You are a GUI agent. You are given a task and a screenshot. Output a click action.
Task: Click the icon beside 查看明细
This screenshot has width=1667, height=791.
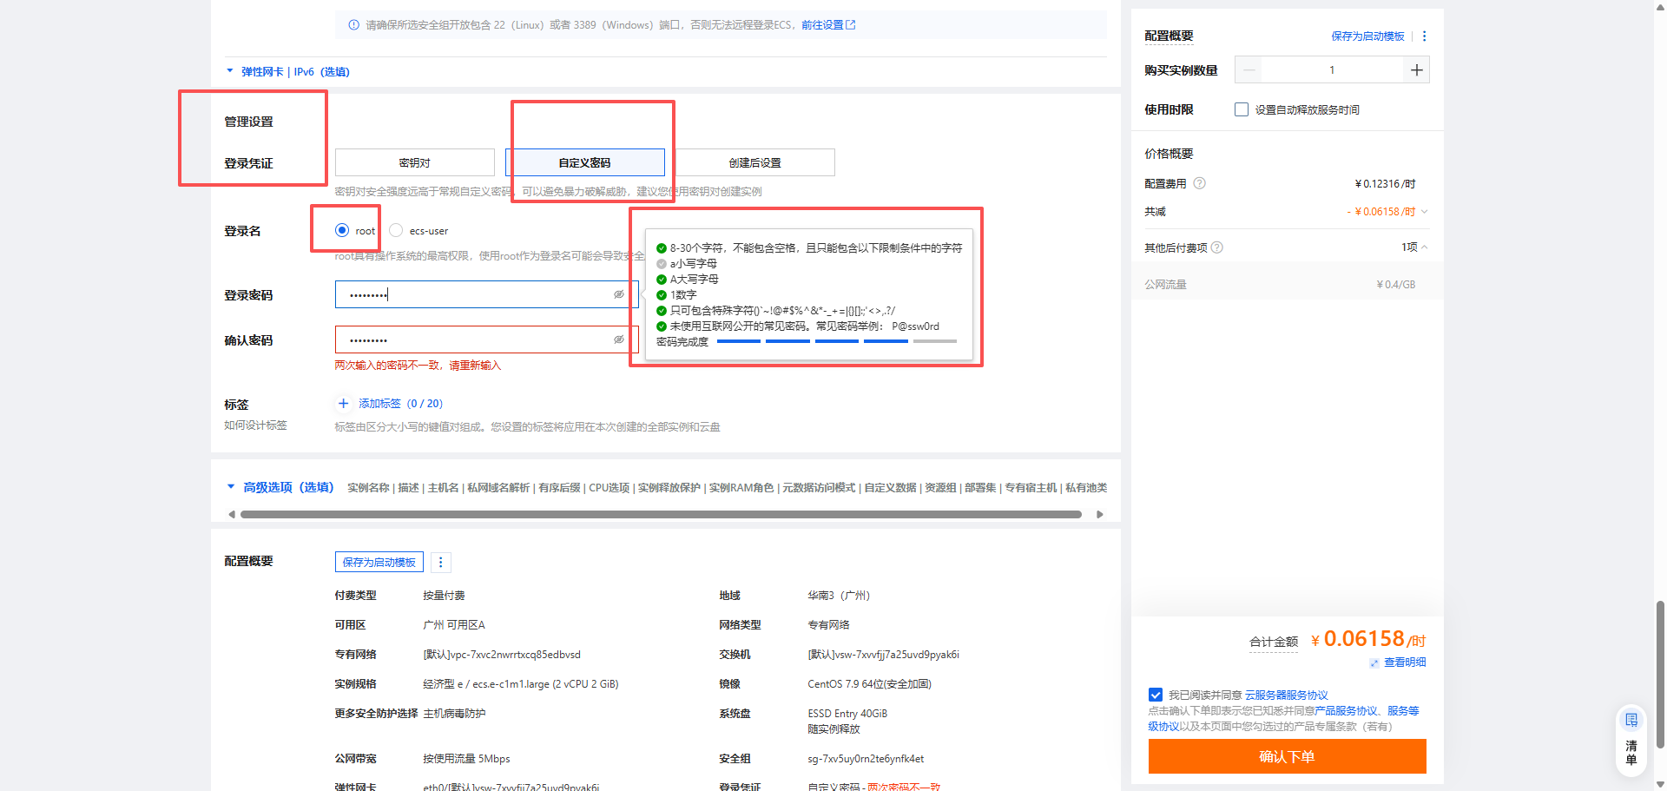1374,662
